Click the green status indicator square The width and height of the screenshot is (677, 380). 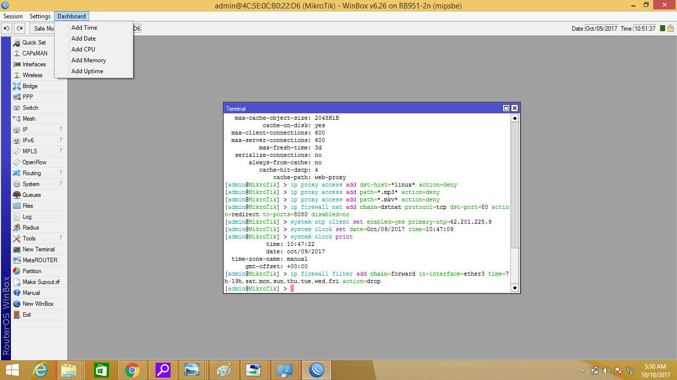[663, 29]
